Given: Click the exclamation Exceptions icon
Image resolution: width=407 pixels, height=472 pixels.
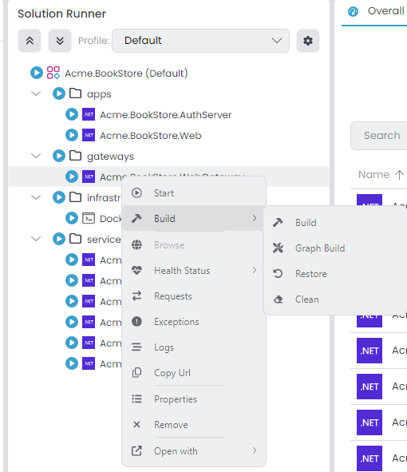Looking at the screenshot, I should (136, 322).
